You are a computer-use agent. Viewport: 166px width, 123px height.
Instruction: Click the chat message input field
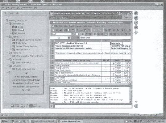93,106
